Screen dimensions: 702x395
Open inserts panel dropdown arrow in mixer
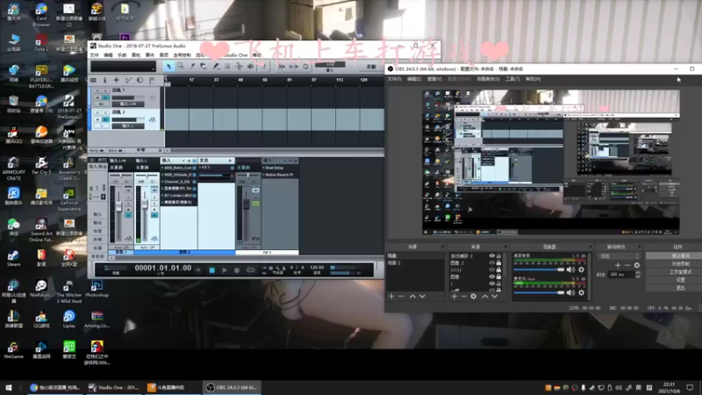tap(184, 161)
